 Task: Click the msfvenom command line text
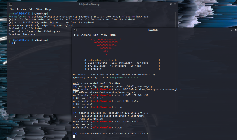81,16
